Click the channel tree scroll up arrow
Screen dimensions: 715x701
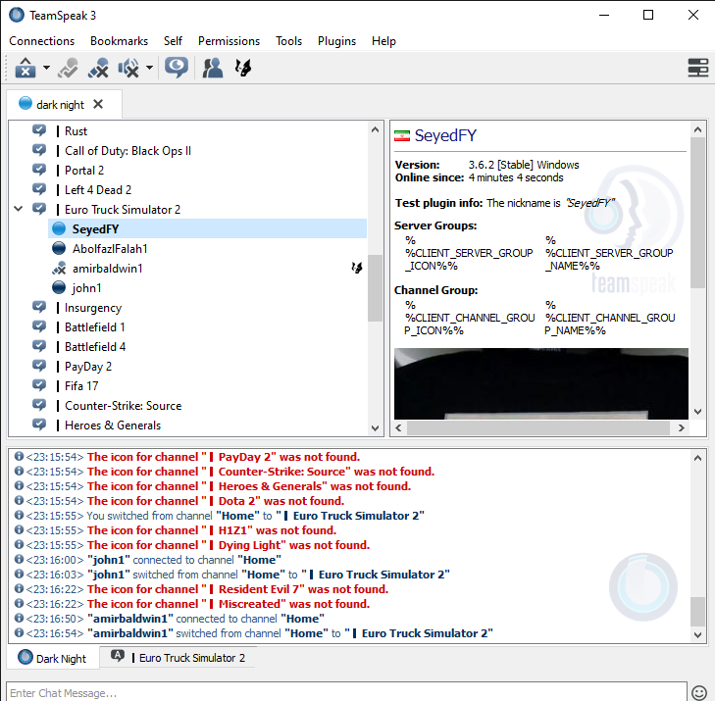click(375, 129)
